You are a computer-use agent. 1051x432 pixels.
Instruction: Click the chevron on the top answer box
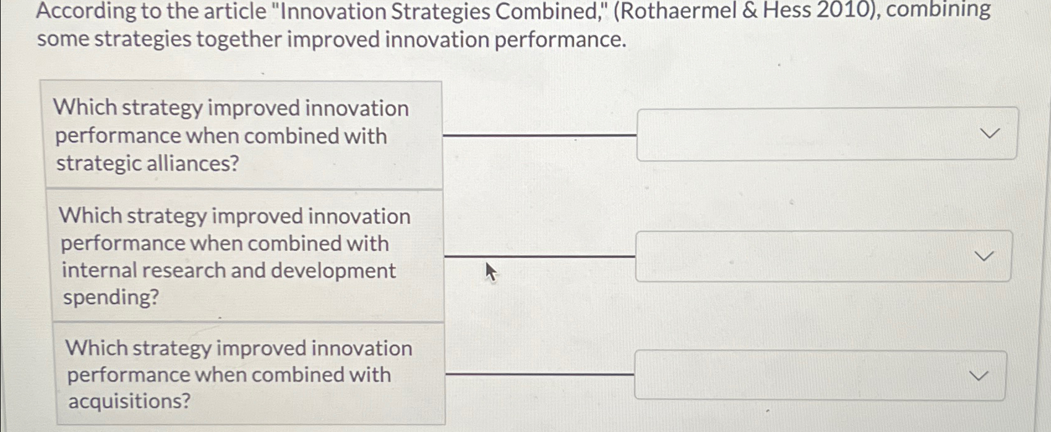990,133
